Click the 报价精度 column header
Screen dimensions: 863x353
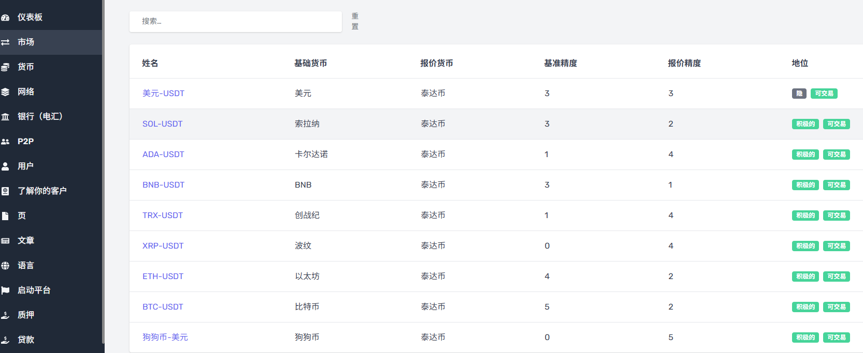684,63
